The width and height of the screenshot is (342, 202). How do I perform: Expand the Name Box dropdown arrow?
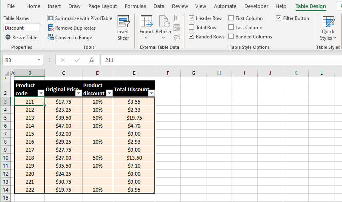pos(39,60)
